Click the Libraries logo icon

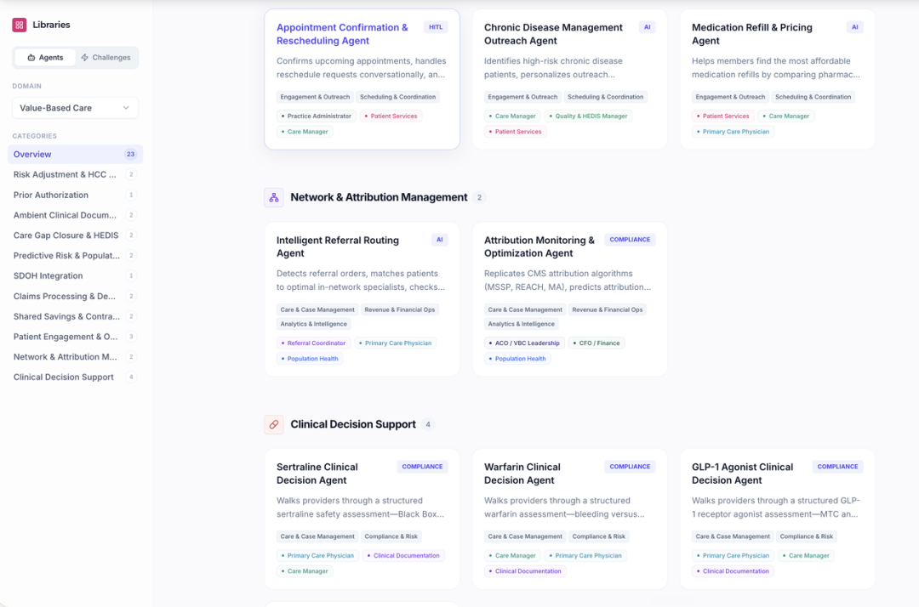20,25
